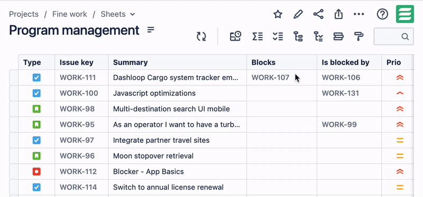Select summary 'Moon stopover retrieval'
This screenshot has height=197, width=423.
[153, 155]
